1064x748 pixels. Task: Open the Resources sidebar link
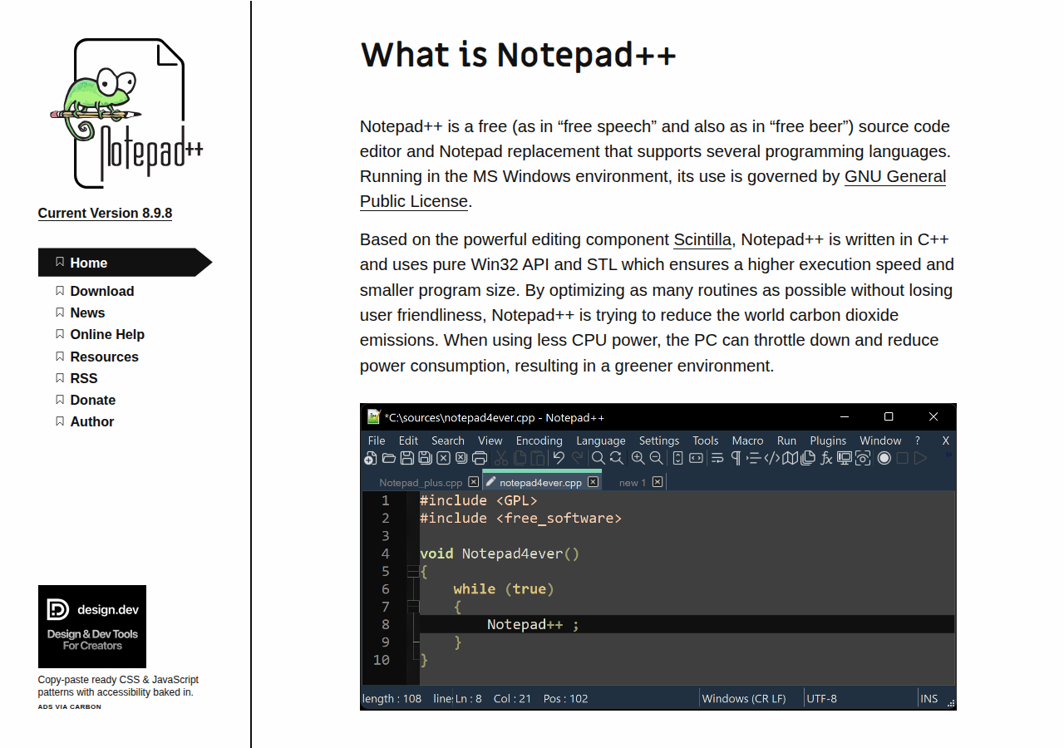click(104, 357)
